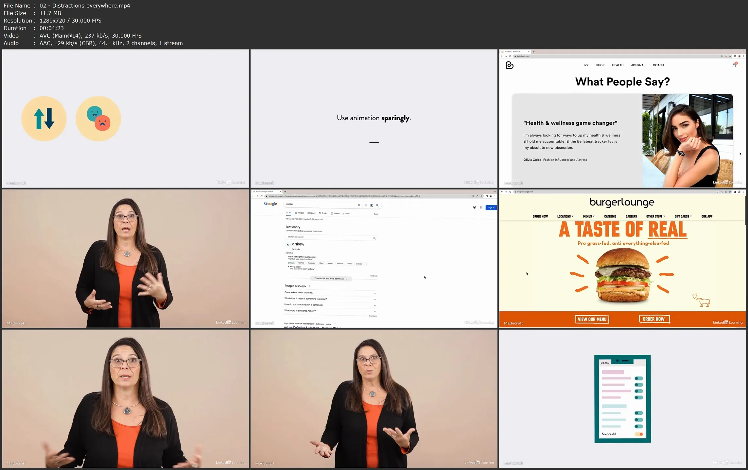Open Google search by image camera icon
This screenshot has width=748, height=470.
coord(372,205)
